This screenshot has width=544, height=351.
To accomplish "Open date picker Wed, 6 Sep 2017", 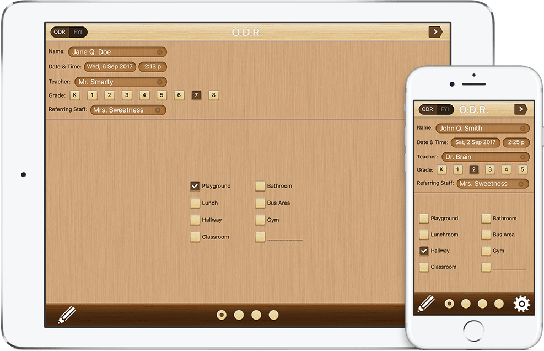I will pyautogui.click(x=110, y=67).
